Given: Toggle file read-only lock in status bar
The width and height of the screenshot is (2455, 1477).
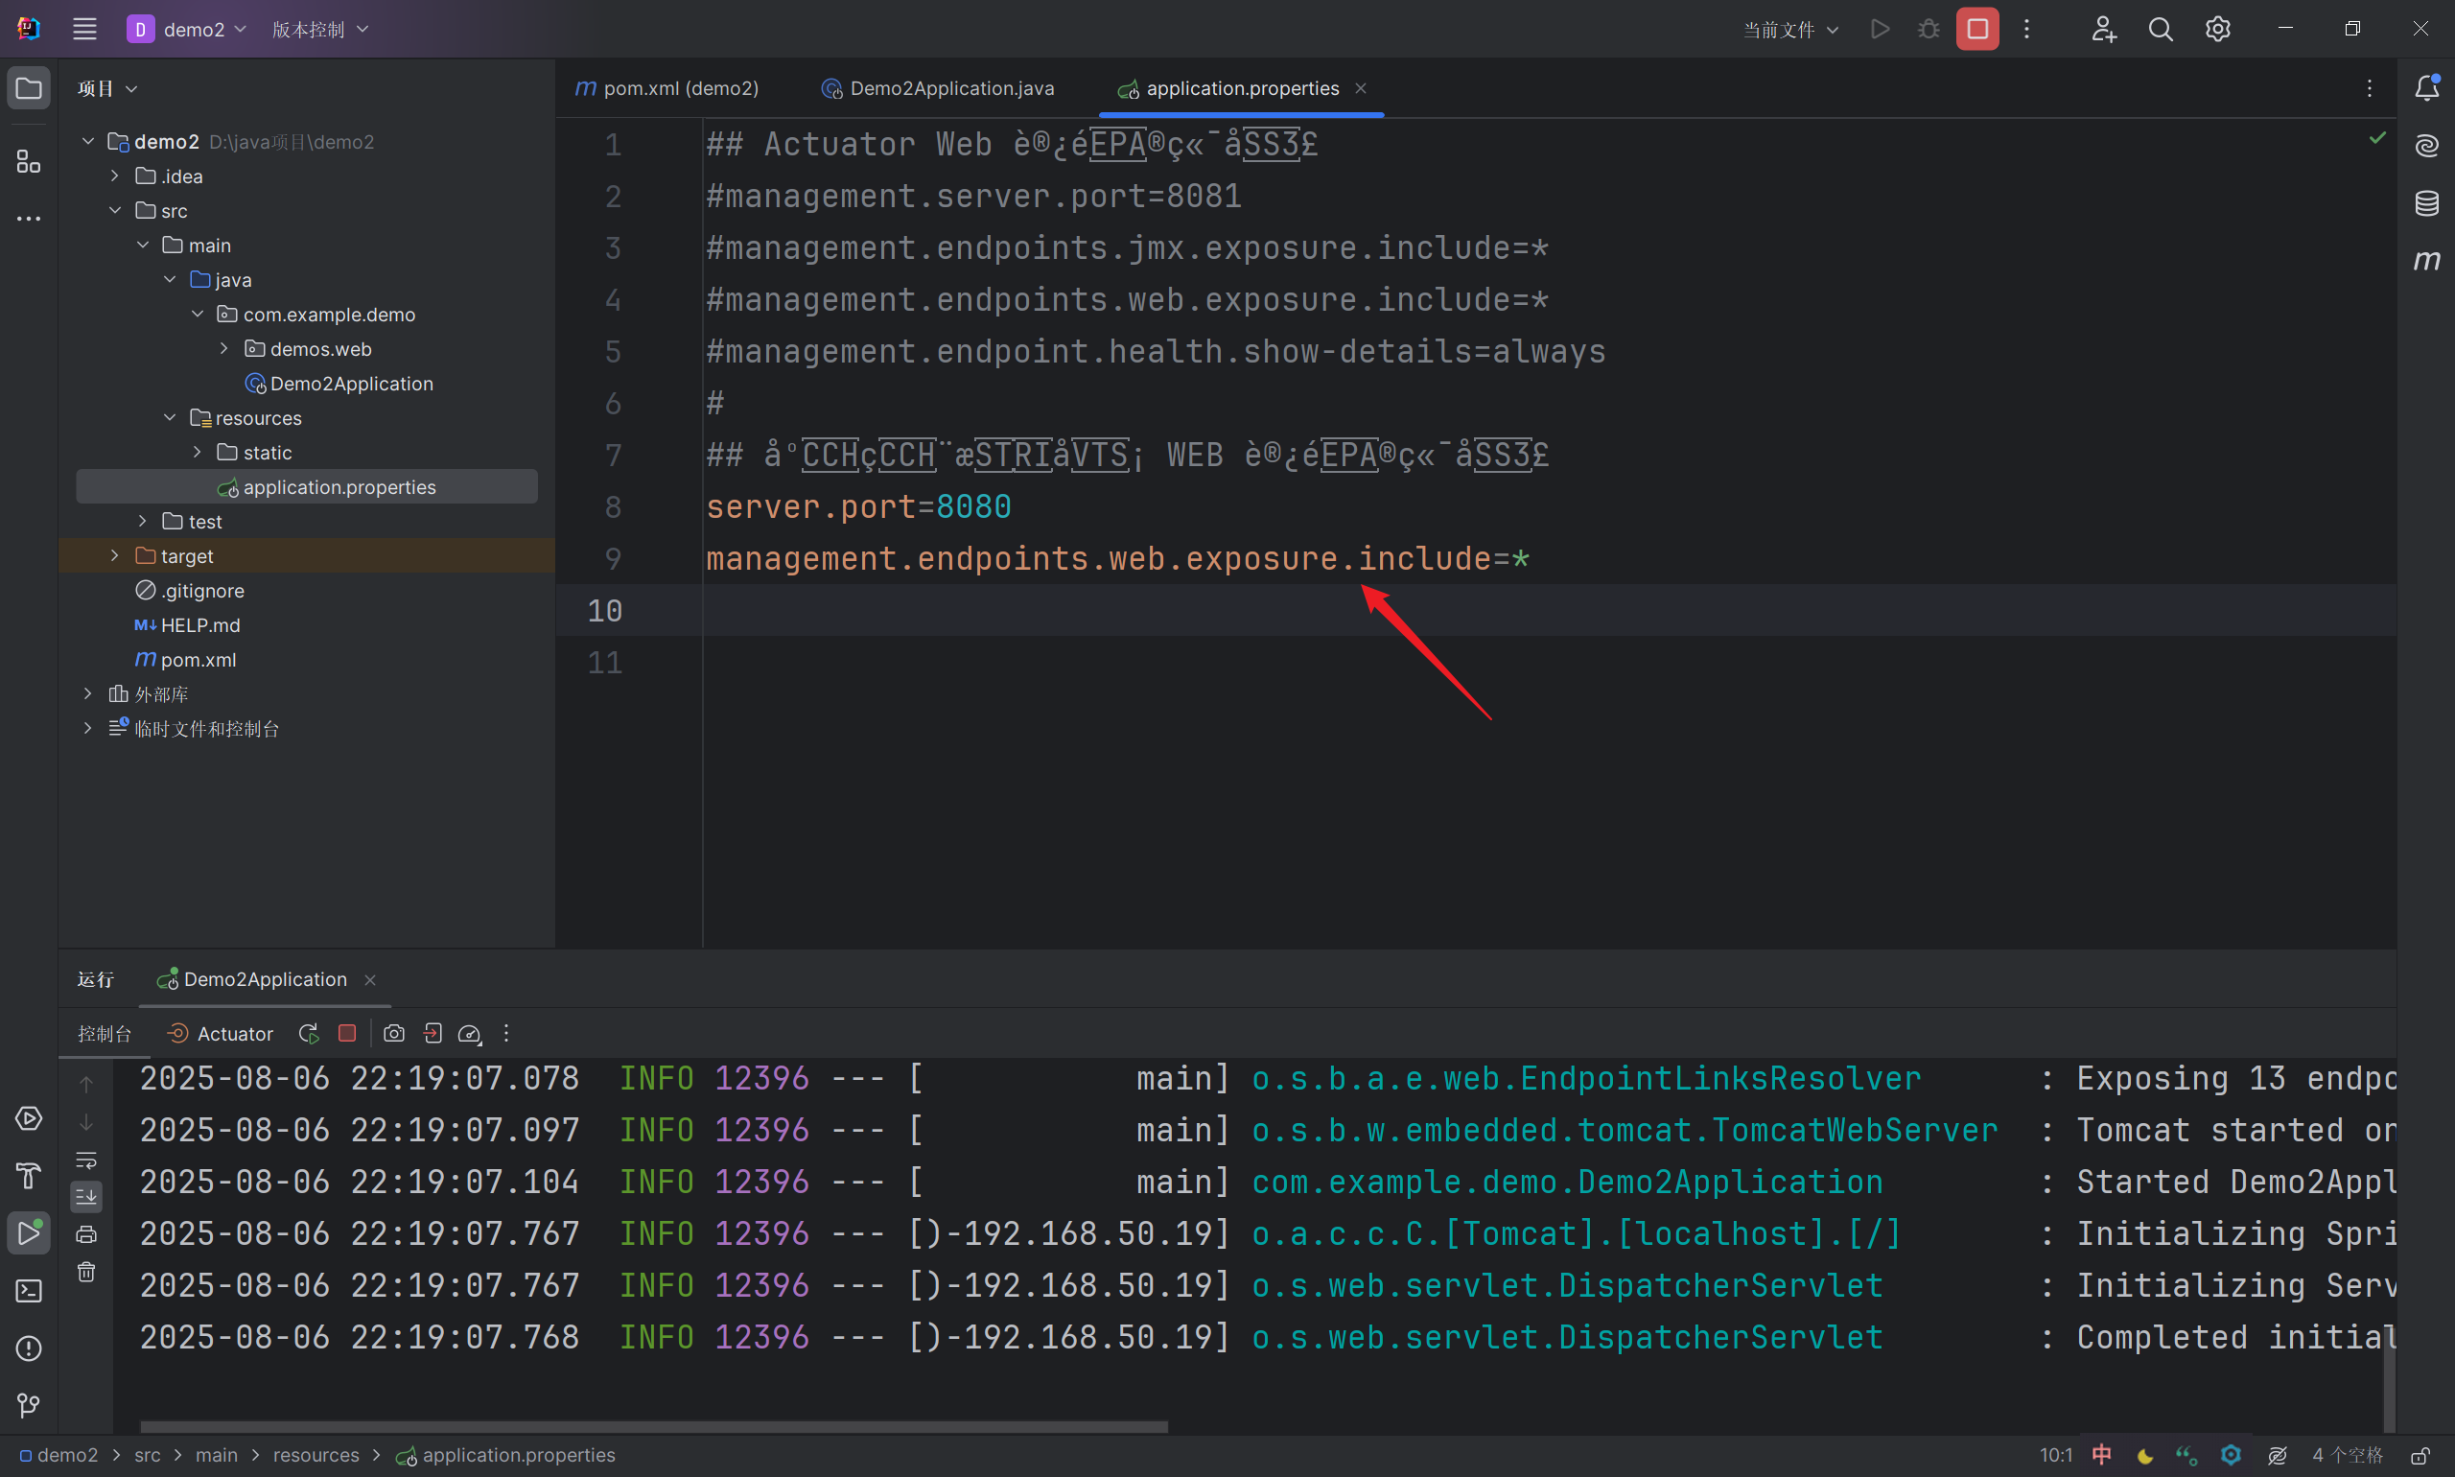Looking at the screenshot, I should pyautogui.click(x=2420, y=1455).
